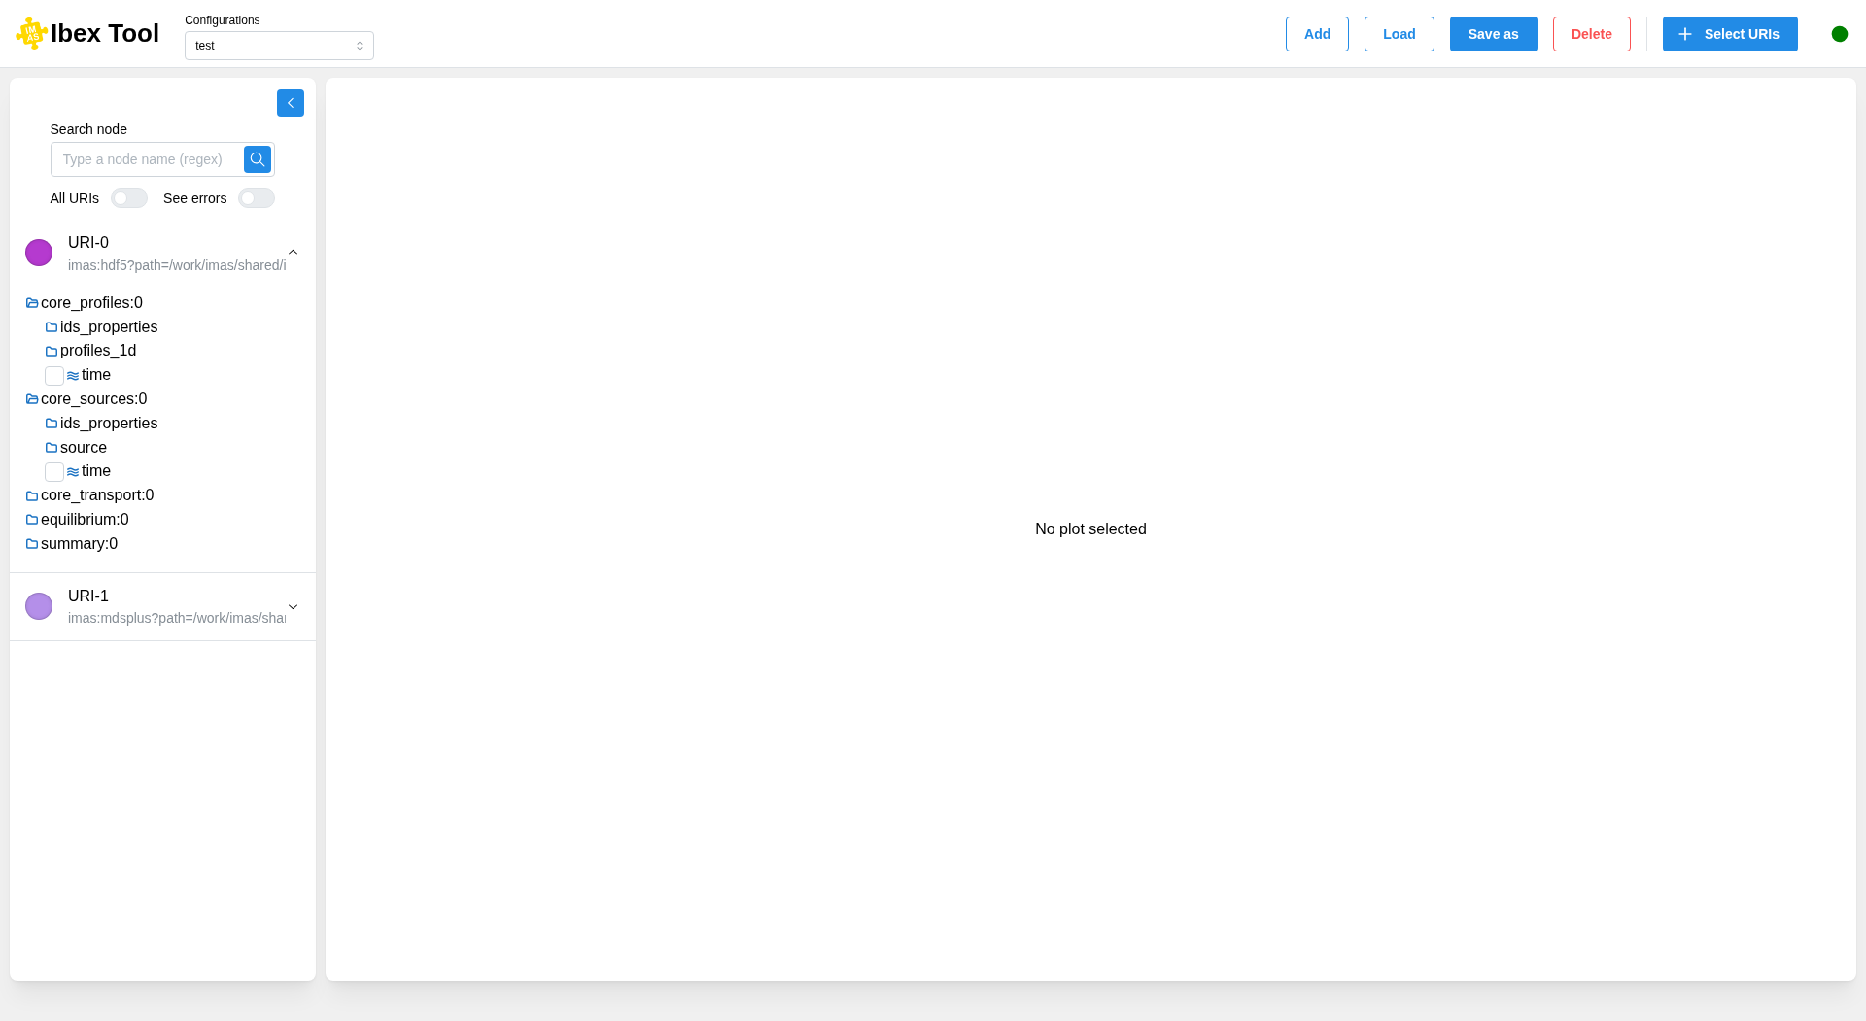The width and height of the screenshot is (1866, 1021).
Task: Click folder icon beside summary:0
Action: pyautogui.click(x=32, y=544)
